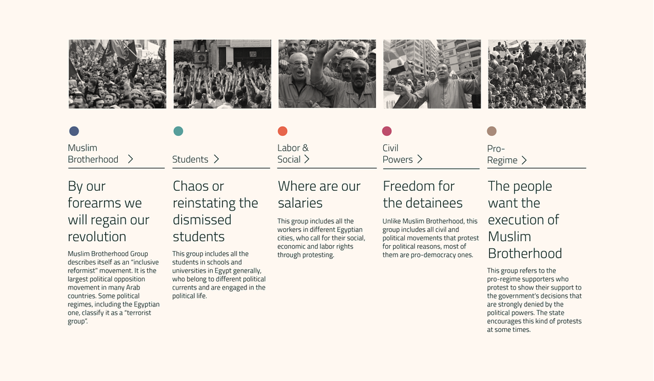View the Pro-Regime crowd photo
Viewport: 654px width, 381px height.
point(537,75)
